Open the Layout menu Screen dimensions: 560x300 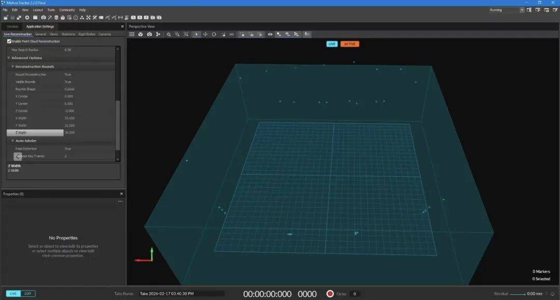click(x=38, y=10)
